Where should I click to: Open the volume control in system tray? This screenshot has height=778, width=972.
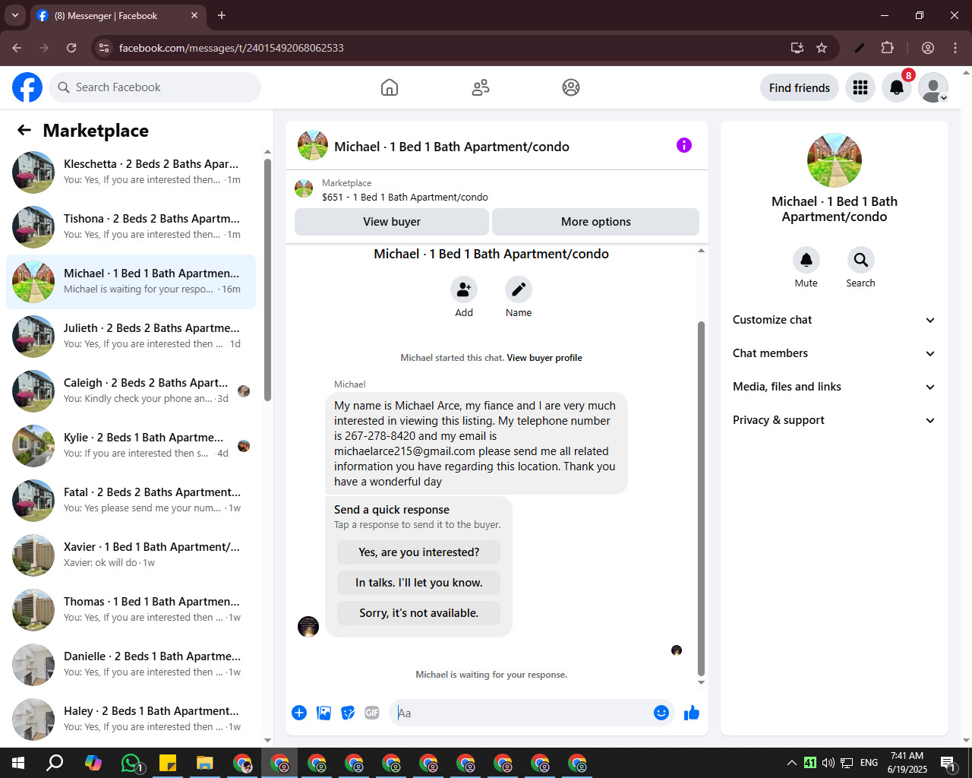pyautogui.click(x=828, y=763)
